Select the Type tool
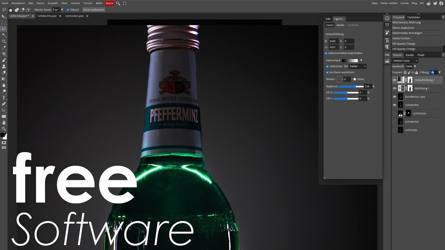 [x=4, y=98]
